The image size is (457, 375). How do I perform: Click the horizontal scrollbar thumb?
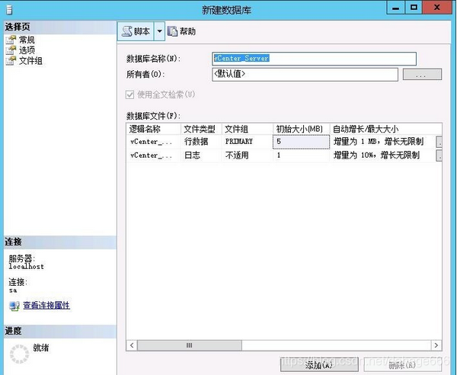coord(190,345)
